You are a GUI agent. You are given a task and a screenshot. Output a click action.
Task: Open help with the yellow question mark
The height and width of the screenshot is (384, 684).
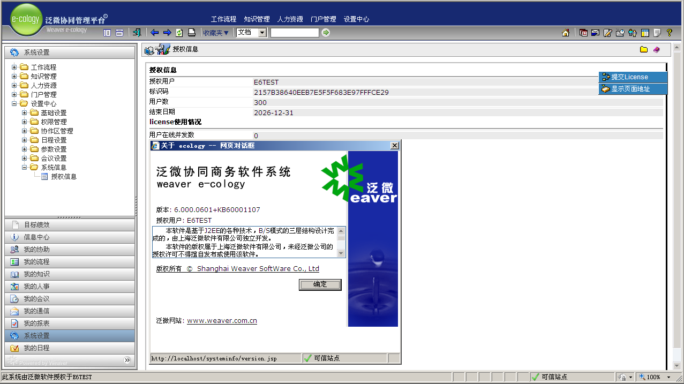pyautogui.click(x=670, y=33)
